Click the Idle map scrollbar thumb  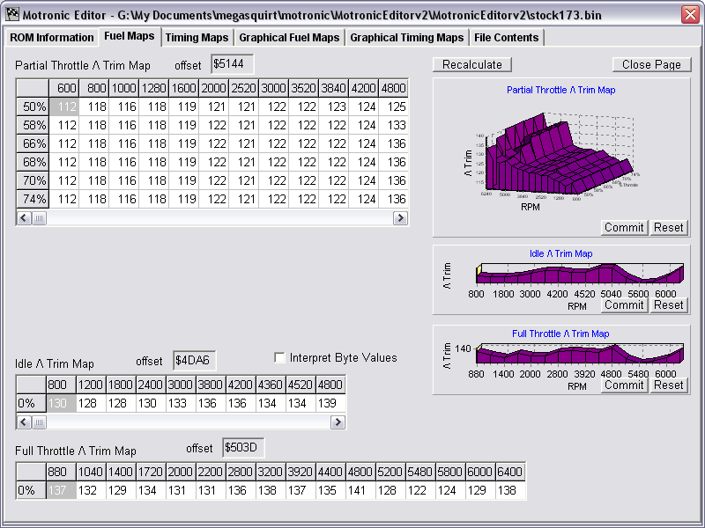click(39, 422)
